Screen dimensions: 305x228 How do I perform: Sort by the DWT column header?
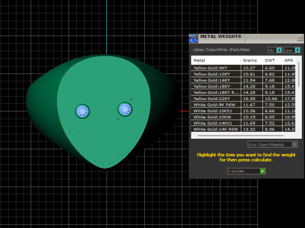(272, 60)
